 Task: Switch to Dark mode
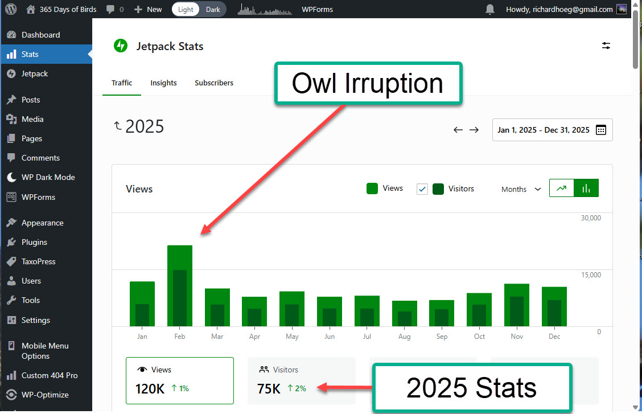(213, 9)
